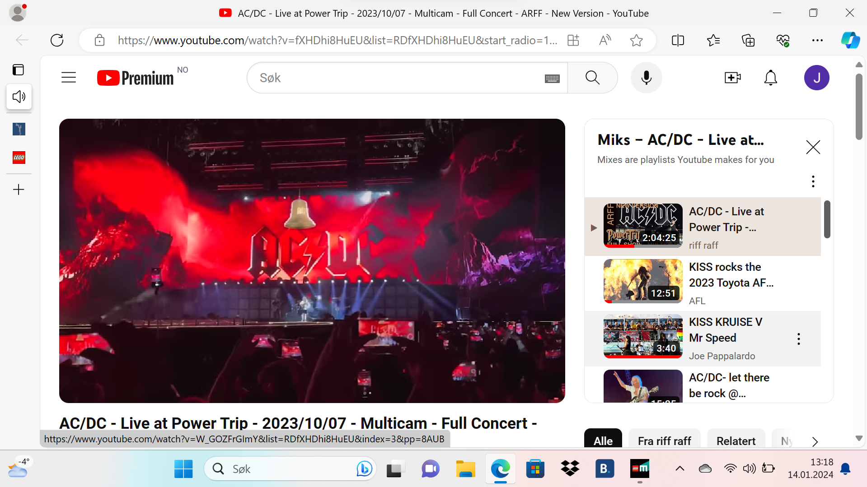Screen dimensions: 867x487
Task: Open the Mix playlist three-dot options menu
Action: click(x=813, y=181)
